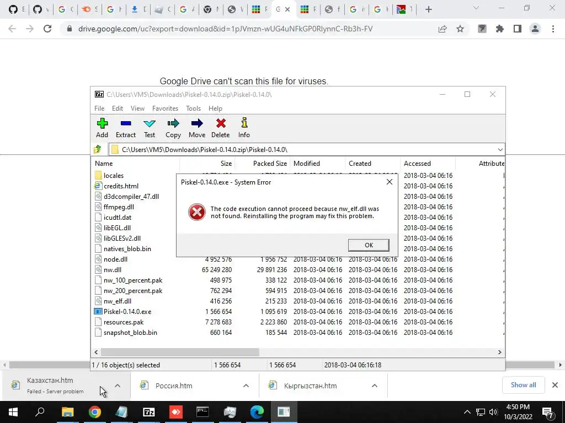
Task: Click the Windows Start button
Action: 13,412
